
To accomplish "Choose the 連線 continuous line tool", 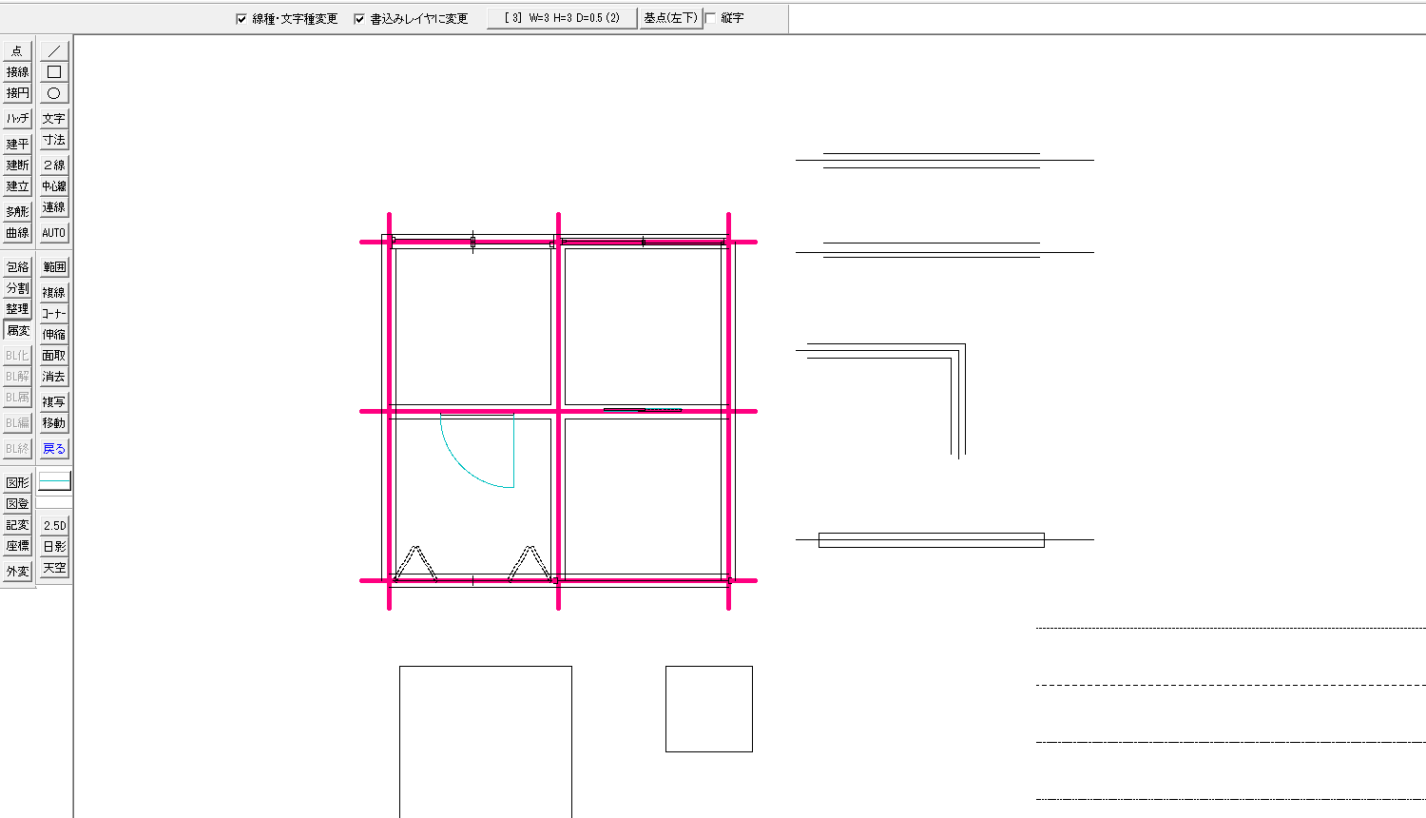I will [54, 206].
